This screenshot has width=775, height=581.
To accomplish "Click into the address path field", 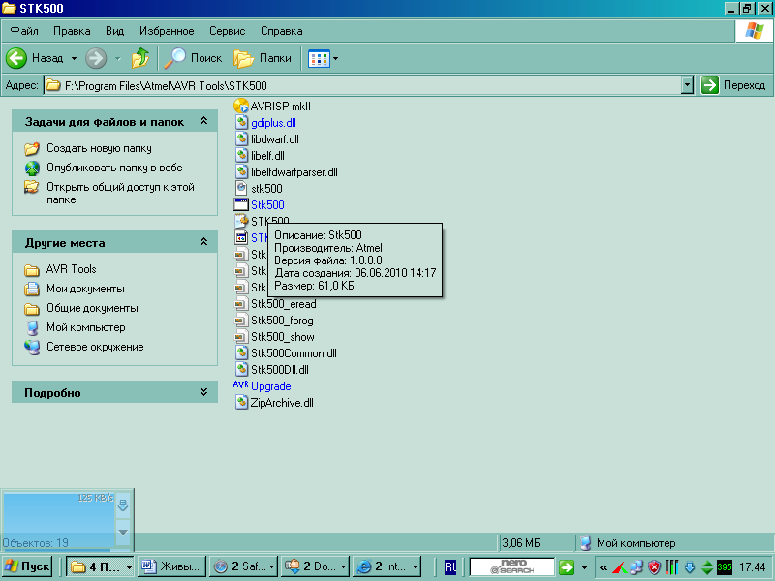I will click(363, 85).
